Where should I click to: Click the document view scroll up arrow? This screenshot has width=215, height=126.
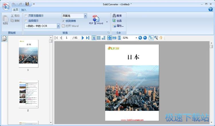click(x=211, y=43)
